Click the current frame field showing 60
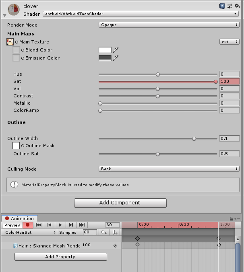The height and width of the screenshot is (272, 244). [x=112, y=225]
